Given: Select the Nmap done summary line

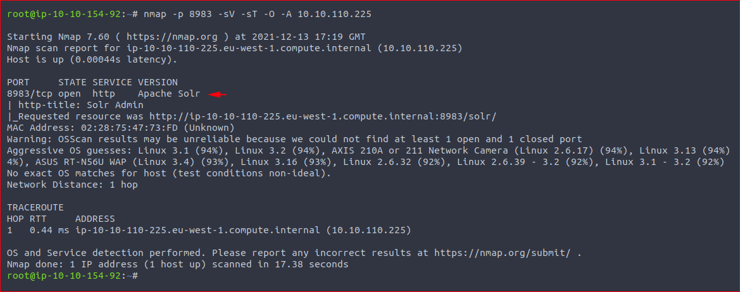Looking at the screenshot, I should tap(177, 265).
